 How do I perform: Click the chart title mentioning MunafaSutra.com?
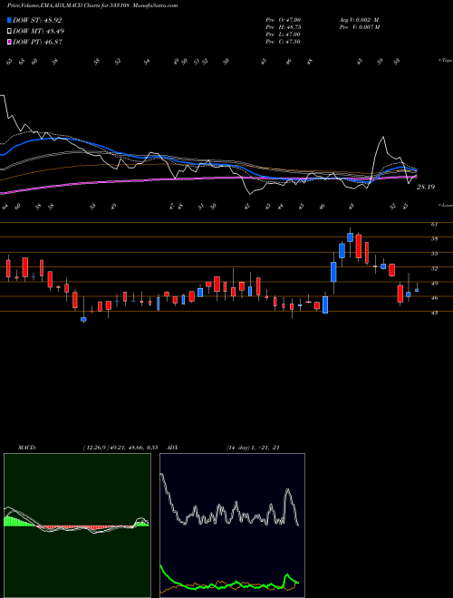point(92,5)
